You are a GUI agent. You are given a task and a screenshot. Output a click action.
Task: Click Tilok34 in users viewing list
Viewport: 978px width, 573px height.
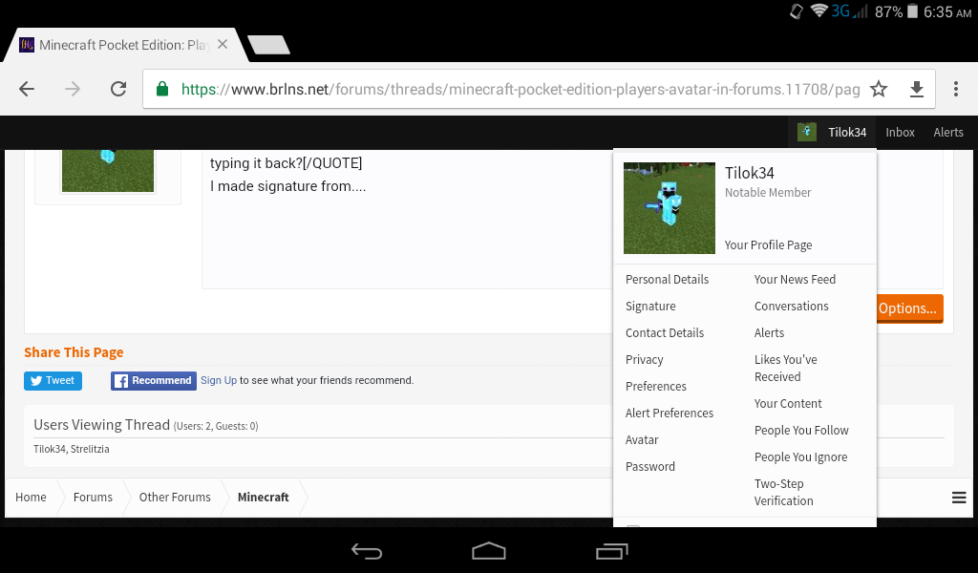tap(50, 449)
